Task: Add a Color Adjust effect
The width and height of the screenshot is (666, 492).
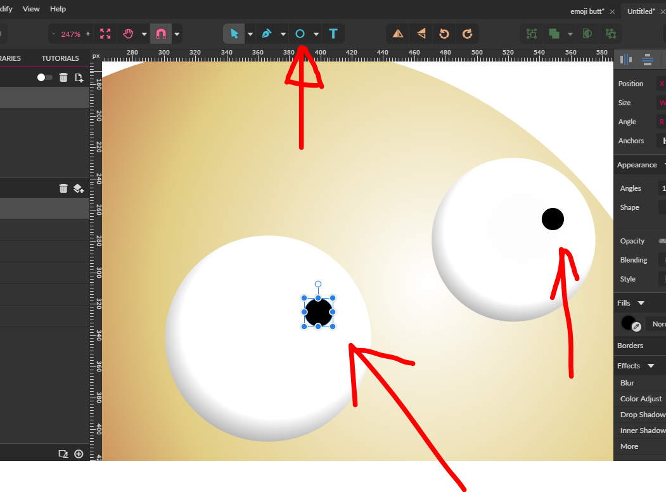Action: click(641, 399)
